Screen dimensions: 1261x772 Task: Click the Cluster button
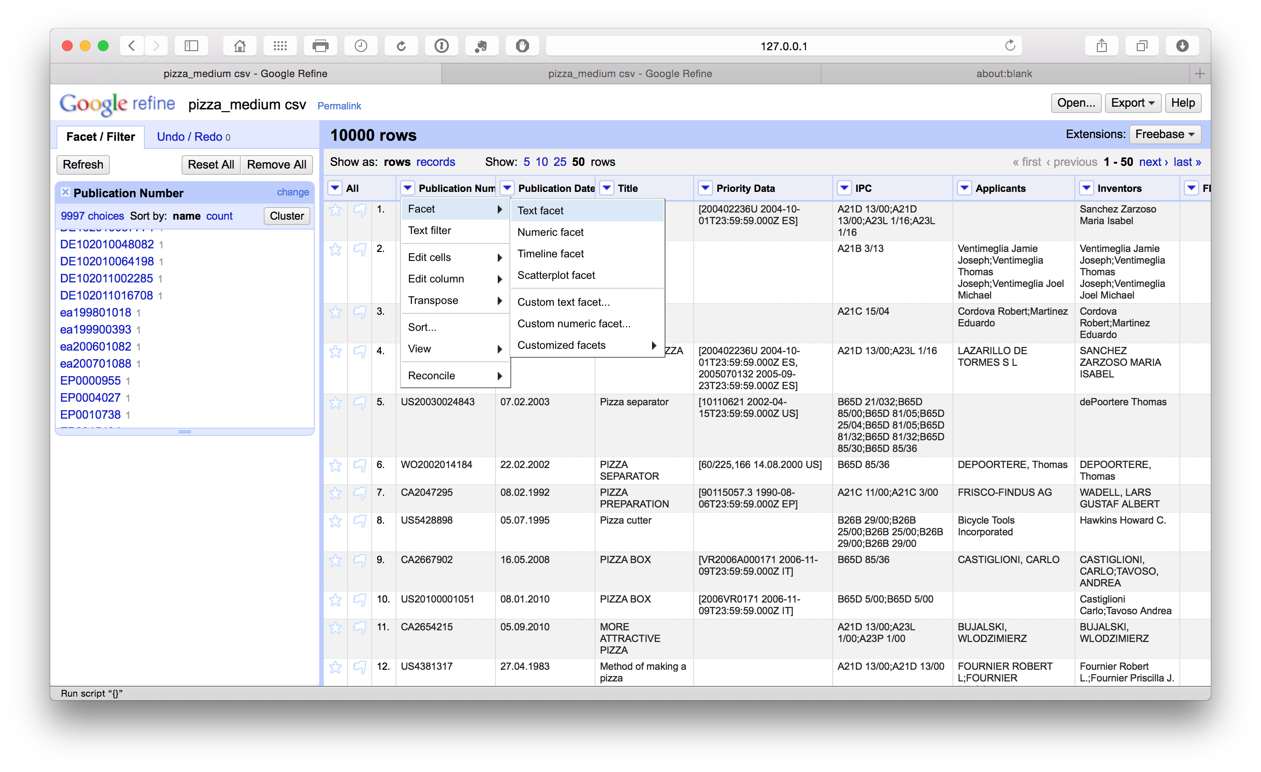click(x=287, y=216)
